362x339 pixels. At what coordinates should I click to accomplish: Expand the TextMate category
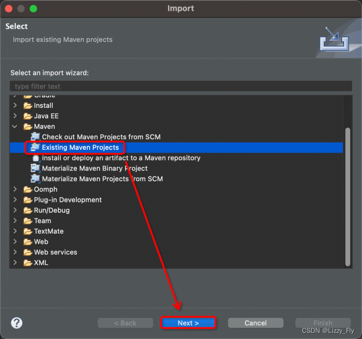point(15,231)
